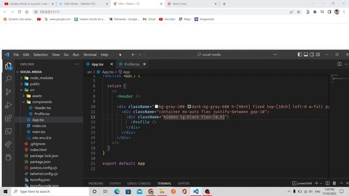Open the Go menu
The height and width of the screenshot is (196, 349).
point(66,54)
